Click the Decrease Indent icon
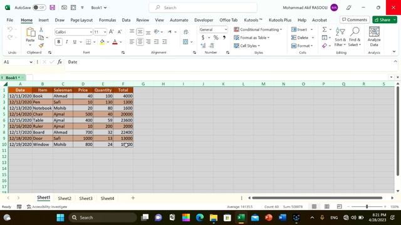 pyautogui.click(x=157, y=42)
